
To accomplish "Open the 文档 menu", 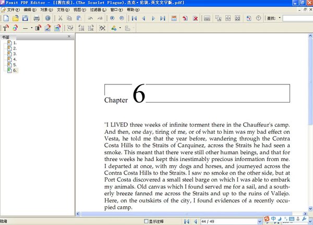I will coord(63,9).
